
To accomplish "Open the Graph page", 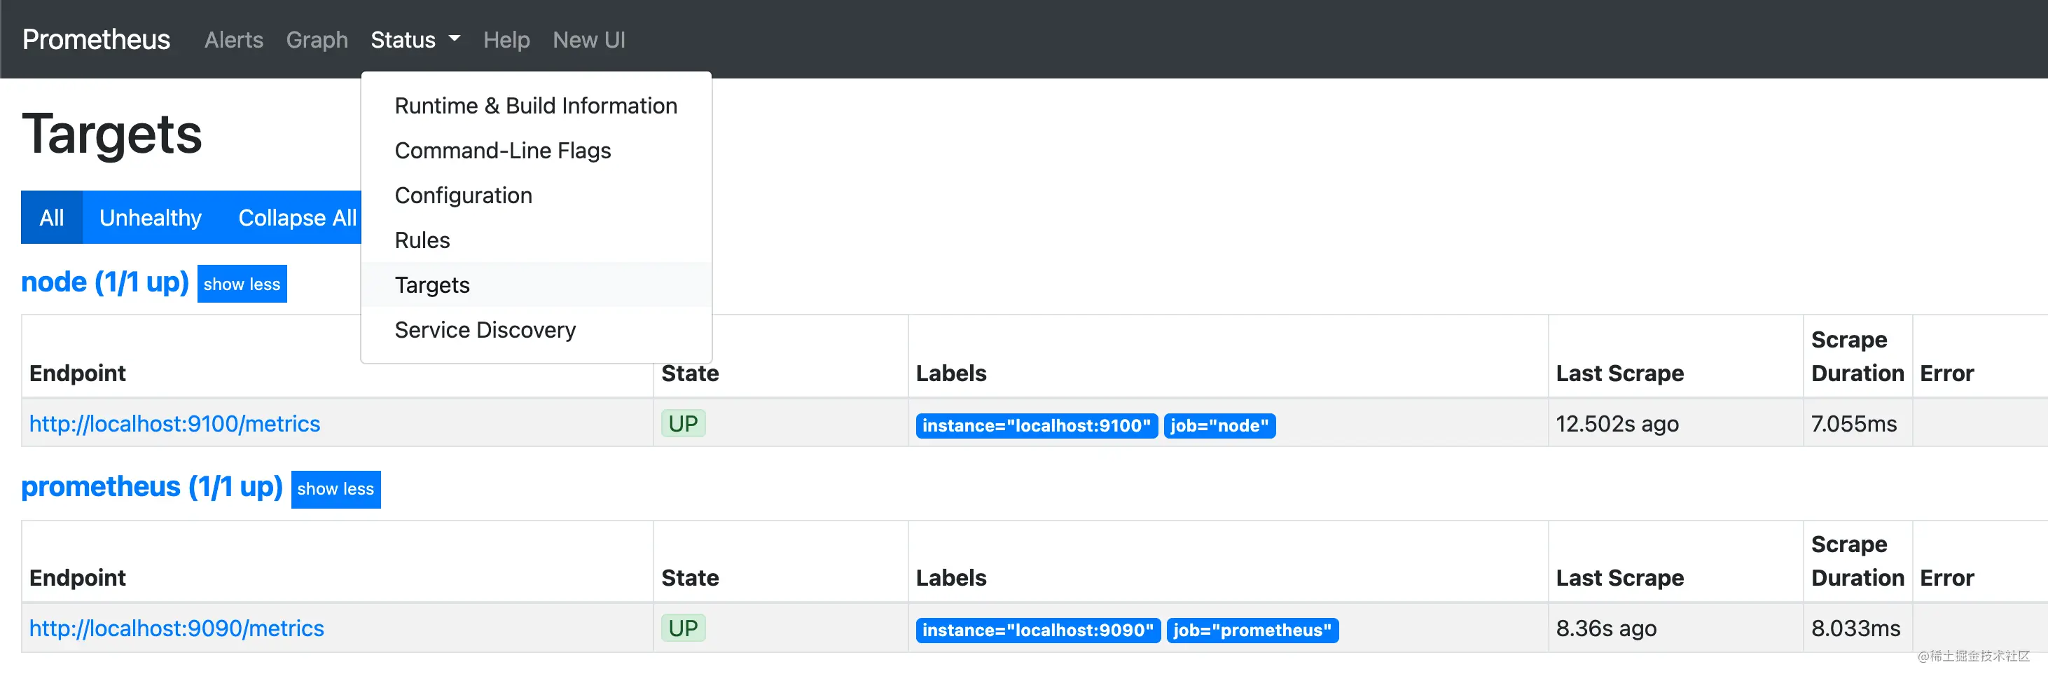I will point(317,40).
